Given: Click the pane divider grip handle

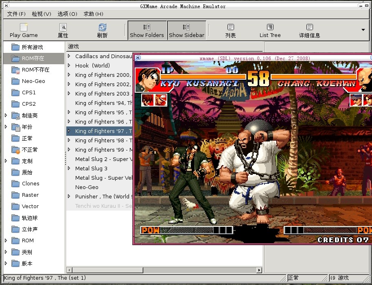Looking at the screenshot, I should [65, 158].
